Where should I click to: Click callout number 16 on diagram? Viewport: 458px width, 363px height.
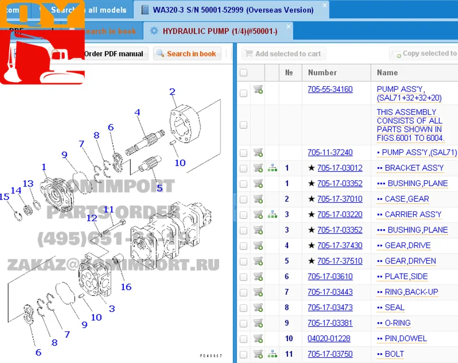point(126,287)
